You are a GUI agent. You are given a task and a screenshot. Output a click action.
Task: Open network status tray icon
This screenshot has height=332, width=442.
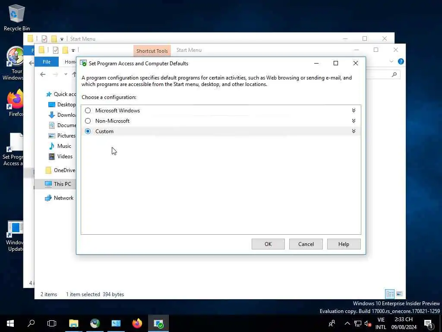pyautogui.click(x=358, y=323)
